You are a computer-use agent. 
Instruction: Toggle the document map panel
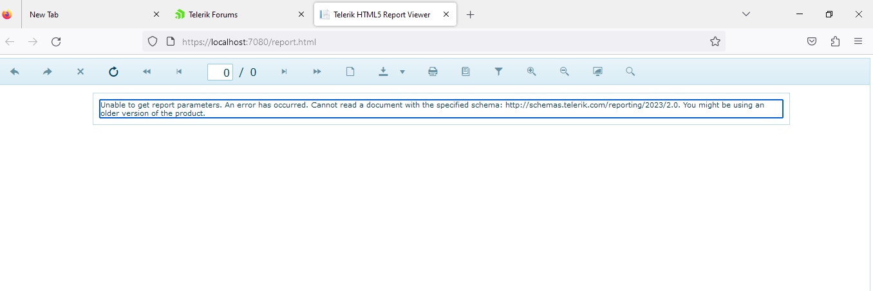465,72
